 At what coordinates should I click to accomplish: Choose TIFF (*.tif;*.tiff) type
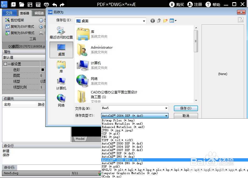[175, 140]
